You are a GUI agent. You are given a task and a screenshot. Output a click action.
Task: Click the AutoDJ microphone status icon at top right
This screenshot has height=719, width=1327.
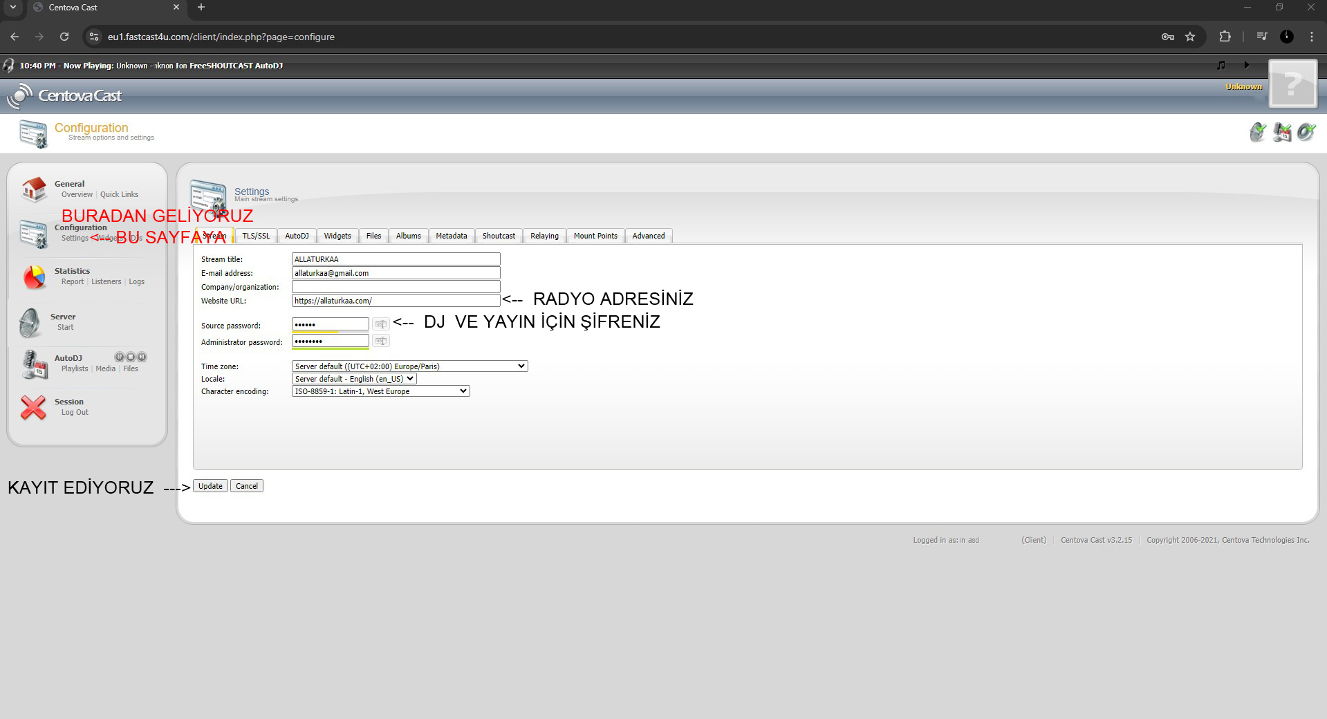[1282, 132]
